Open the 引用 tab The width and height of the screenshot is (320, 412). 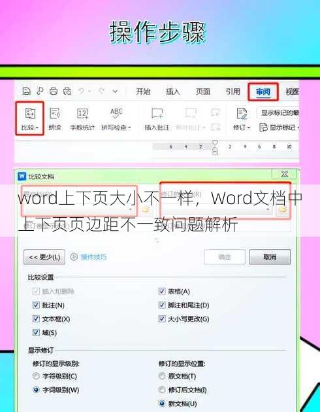tap(233, 92)
